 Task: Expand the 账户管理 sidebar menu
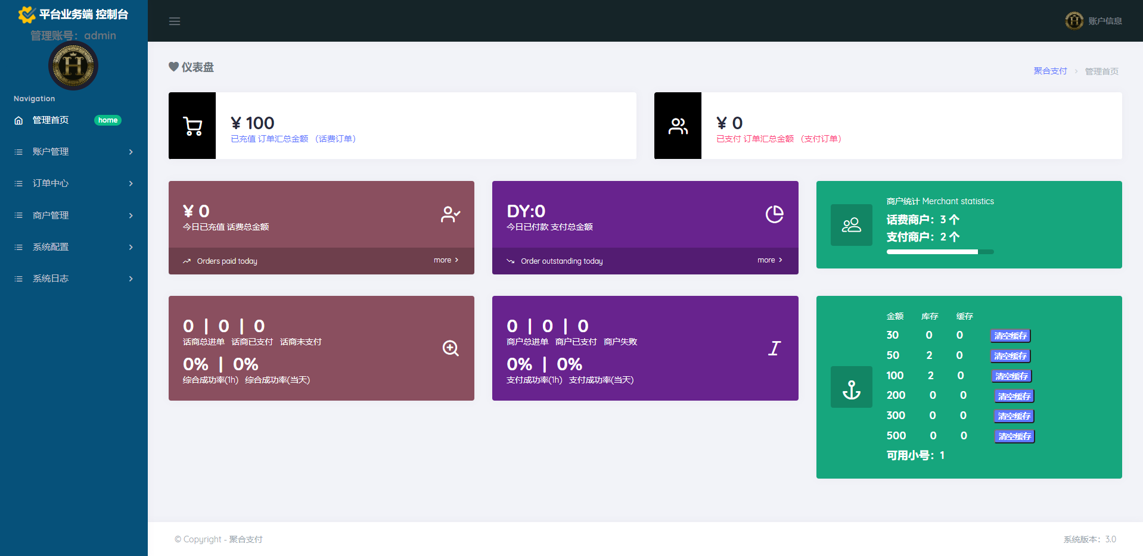pyautogui.click(x=73, y=152)
